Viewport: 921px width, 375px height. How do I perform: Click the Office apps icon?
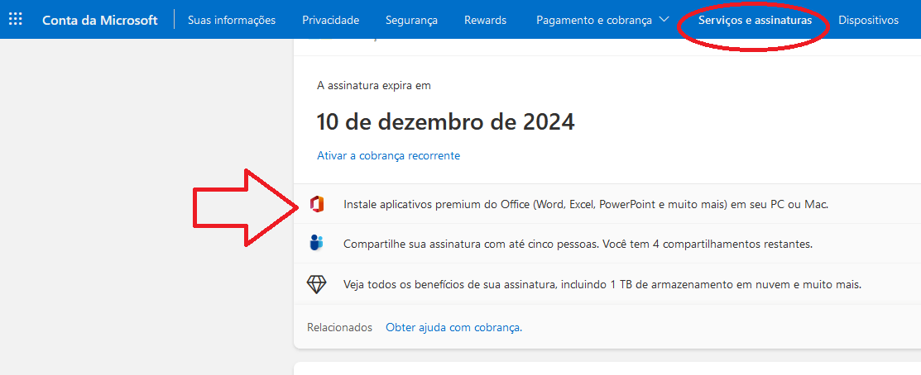[x=317, y=204]
